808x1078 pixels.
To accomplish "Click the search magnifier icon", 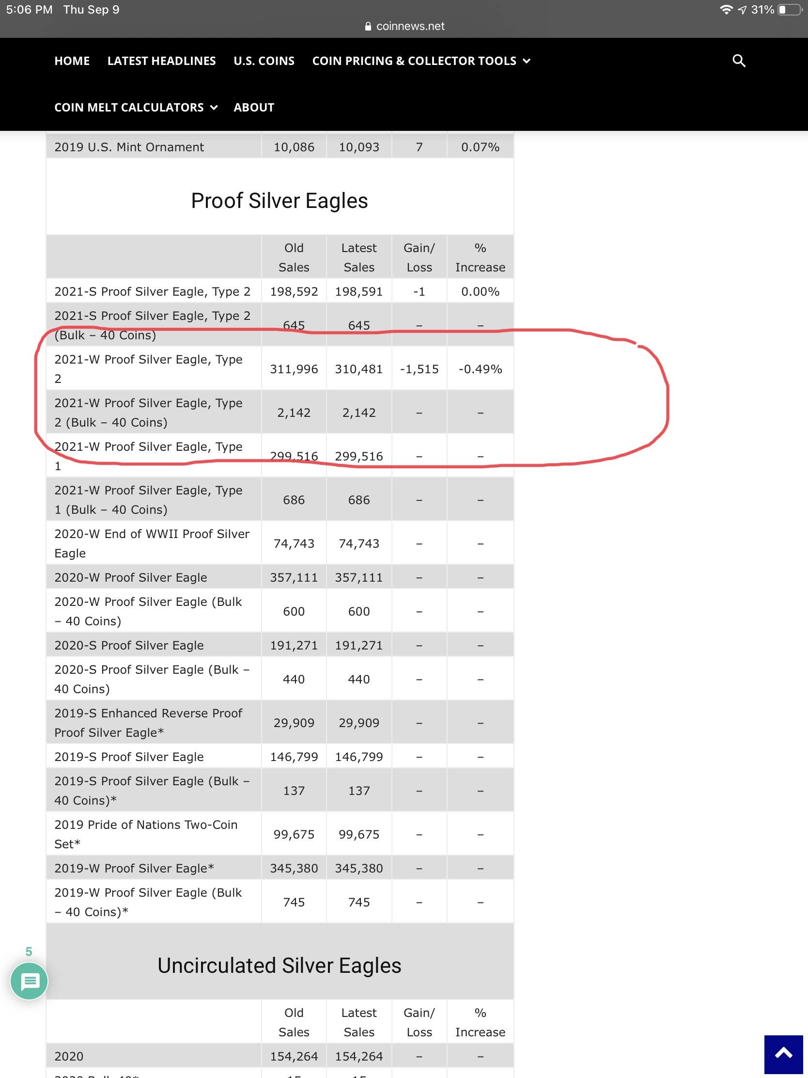I will pyautogui.click(x=738, y=61).
